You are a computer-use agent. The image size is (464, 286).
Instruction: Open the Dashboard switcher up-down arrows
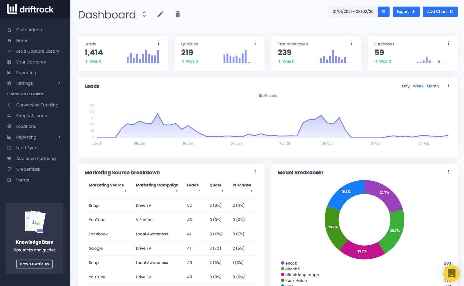click(144, 14)
